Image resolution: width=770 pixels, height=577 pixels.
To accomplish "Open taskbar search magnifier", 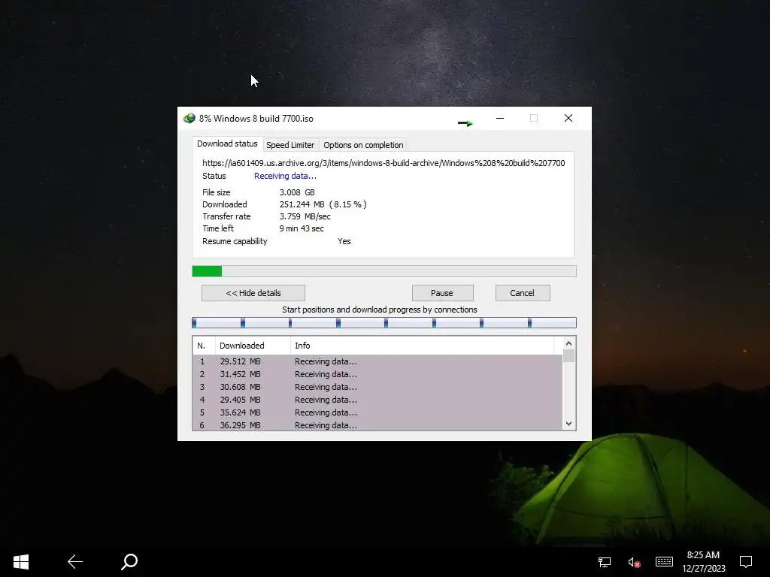I will [129, 562].
